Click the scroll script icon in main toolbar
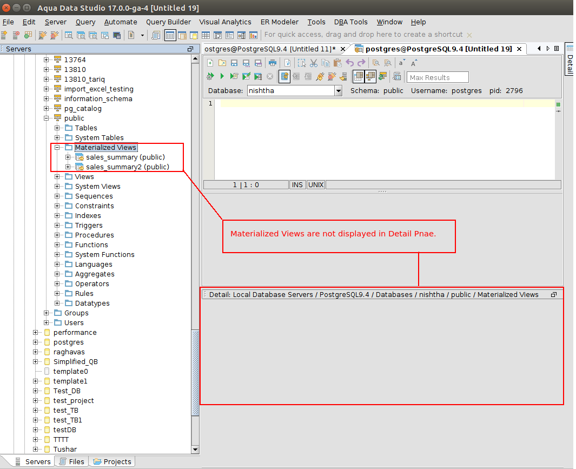576x469 pixels. click(x=156, y=35)
